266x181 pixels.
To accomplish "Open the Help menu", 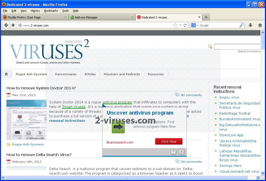I will 76,11.
